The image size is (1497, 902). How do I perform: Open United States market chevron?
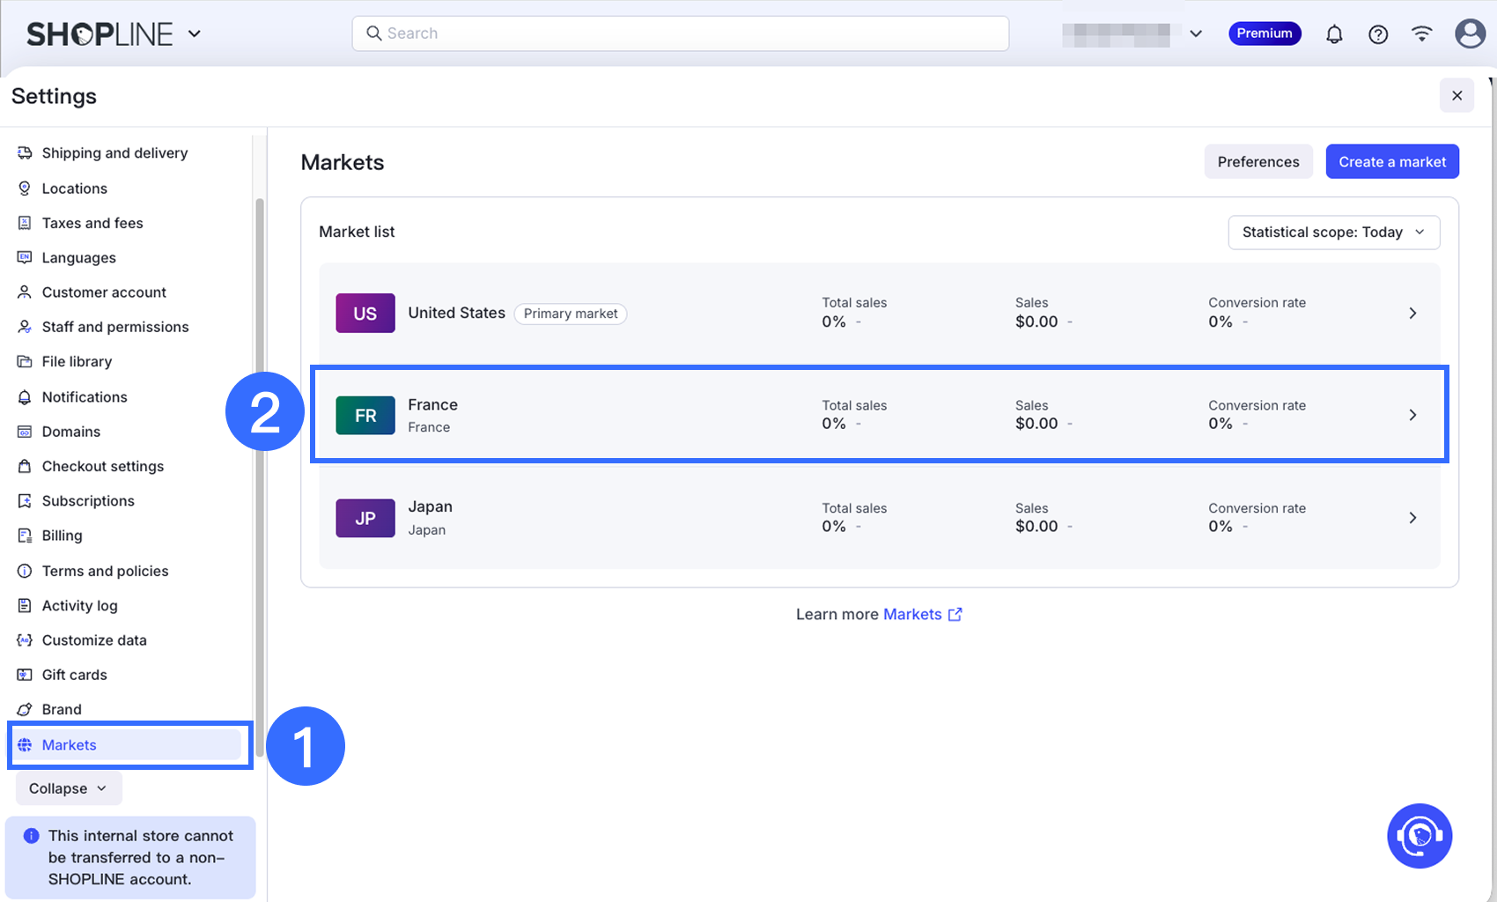[x=1412, y=313]
